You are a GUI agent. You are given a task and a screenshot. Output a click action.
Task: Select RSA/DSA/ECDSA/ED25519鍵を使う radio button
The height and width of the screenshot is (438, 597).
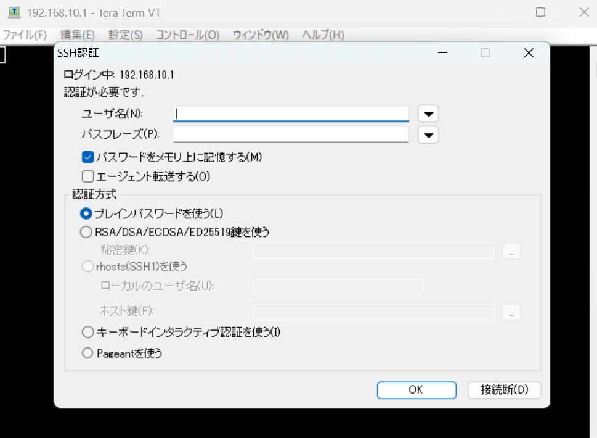pyautogui.click(x=86, y=232)
